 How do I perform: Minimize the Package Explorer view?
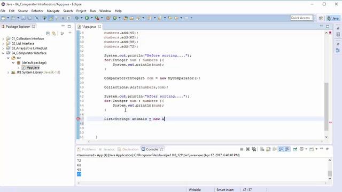[63, 26]
